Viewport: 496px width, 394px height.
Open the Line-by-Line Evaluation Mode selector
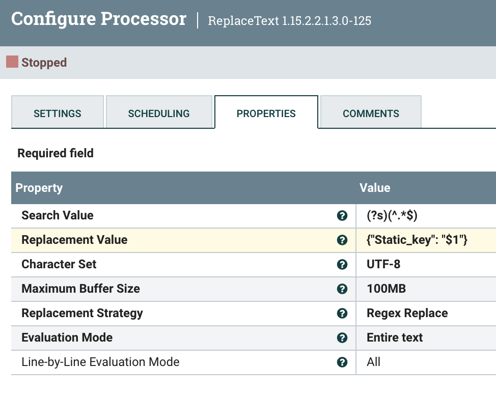(x=373, y=362)
